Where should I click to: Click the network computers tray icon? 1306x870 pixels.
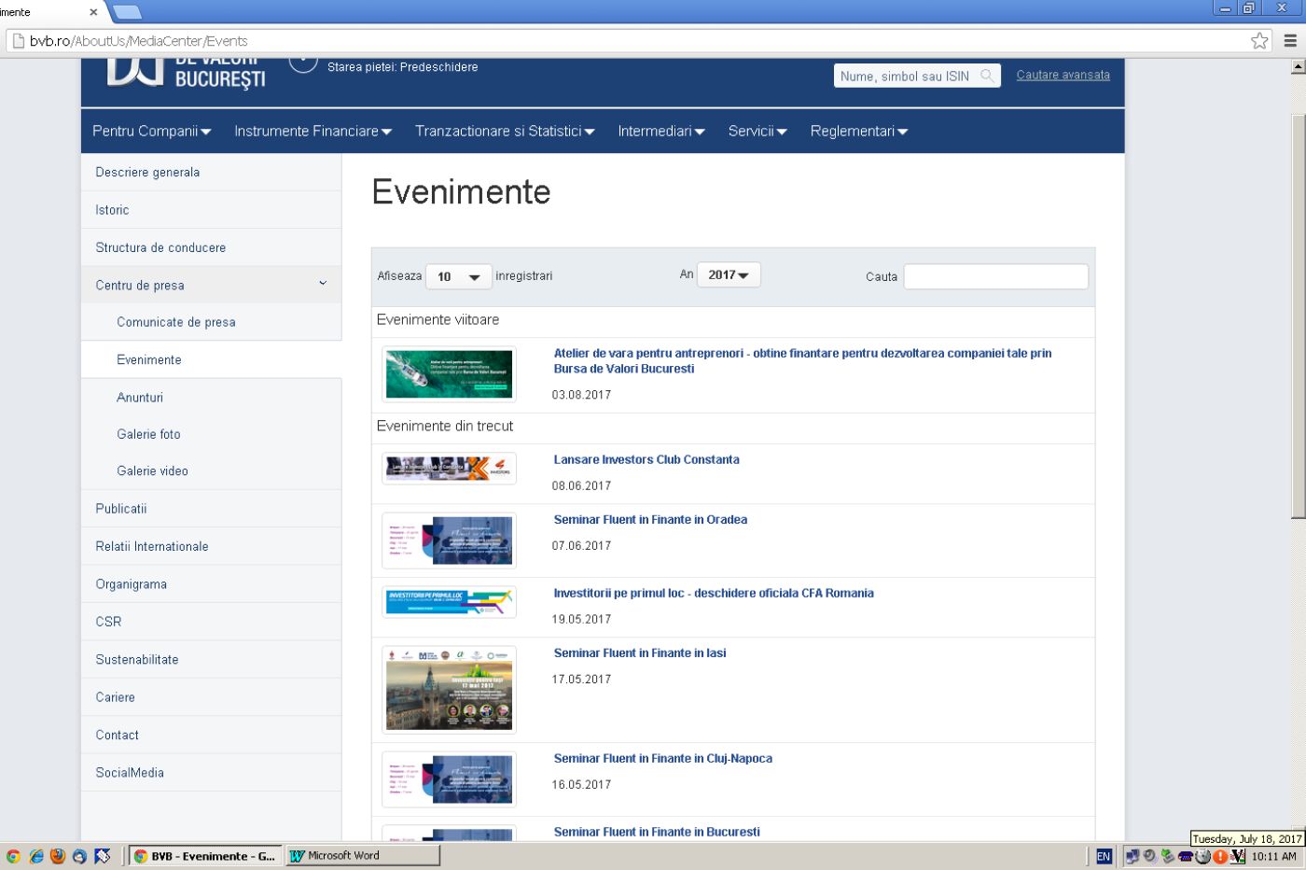coord(1132,856)
